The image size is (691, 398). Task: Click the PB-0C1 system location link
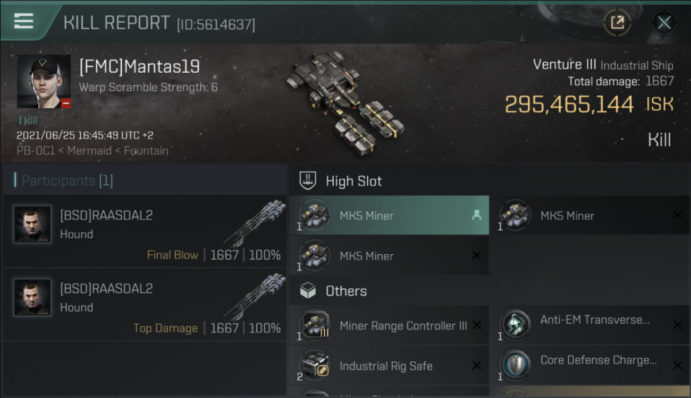pyautogui.click(x=36, y=151)
